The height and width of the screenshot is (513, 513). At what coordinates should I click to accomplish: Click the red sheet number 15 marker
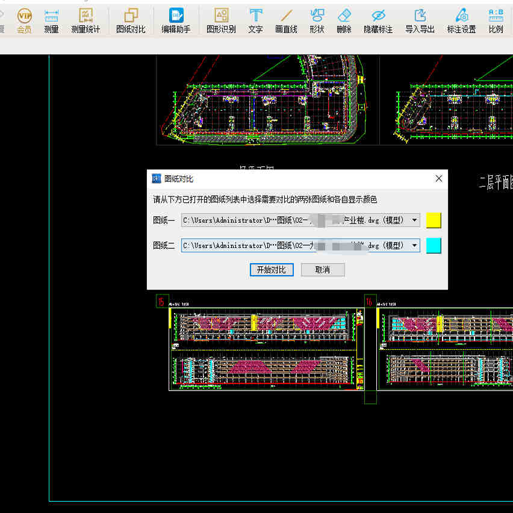163,301
